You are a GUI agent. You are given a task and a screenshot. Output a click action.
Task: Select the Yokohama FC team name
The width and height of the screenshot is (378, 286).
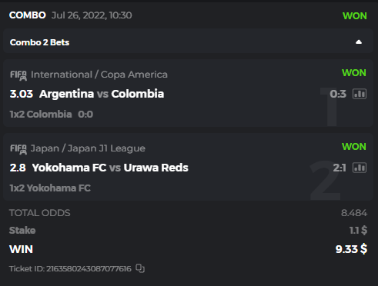tap(69, 168)
